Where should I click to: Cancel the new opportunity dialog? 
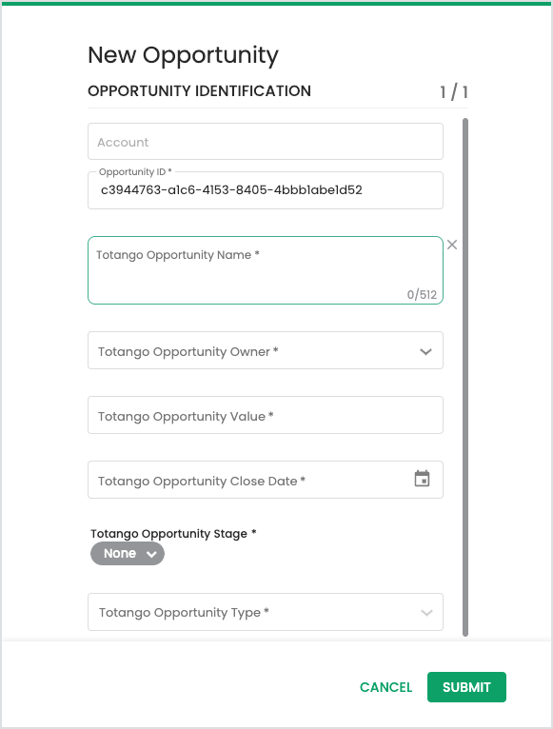(x=386, y=687)
